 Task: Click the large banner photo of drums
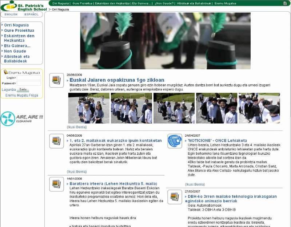click(x=166, y=41)
